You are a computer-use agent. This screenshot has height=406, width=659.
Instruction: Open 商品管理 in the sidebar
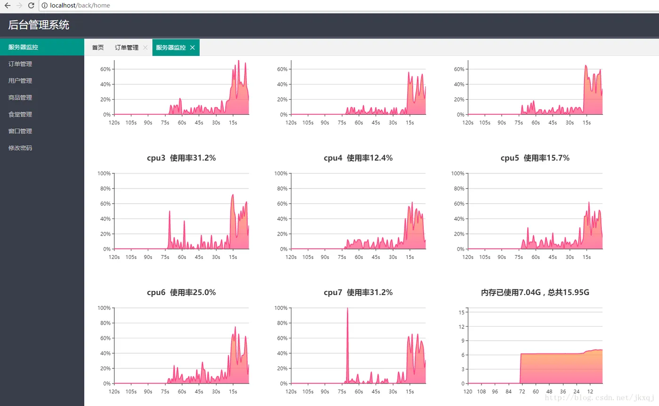42,98
